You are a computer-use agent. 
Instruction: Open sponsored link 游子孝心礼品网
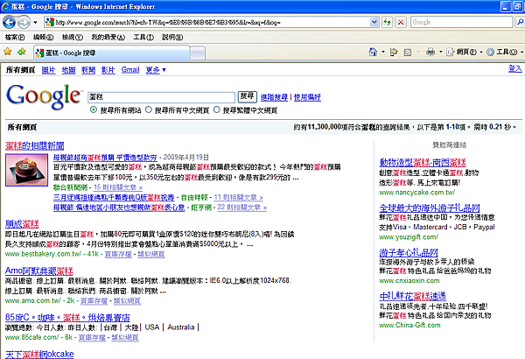pyautogui.click(x=409, y=252)
